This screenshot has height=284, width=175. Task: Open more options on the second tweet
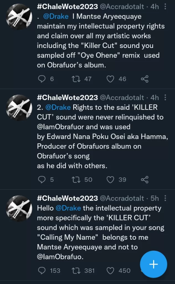pos(165,97)
